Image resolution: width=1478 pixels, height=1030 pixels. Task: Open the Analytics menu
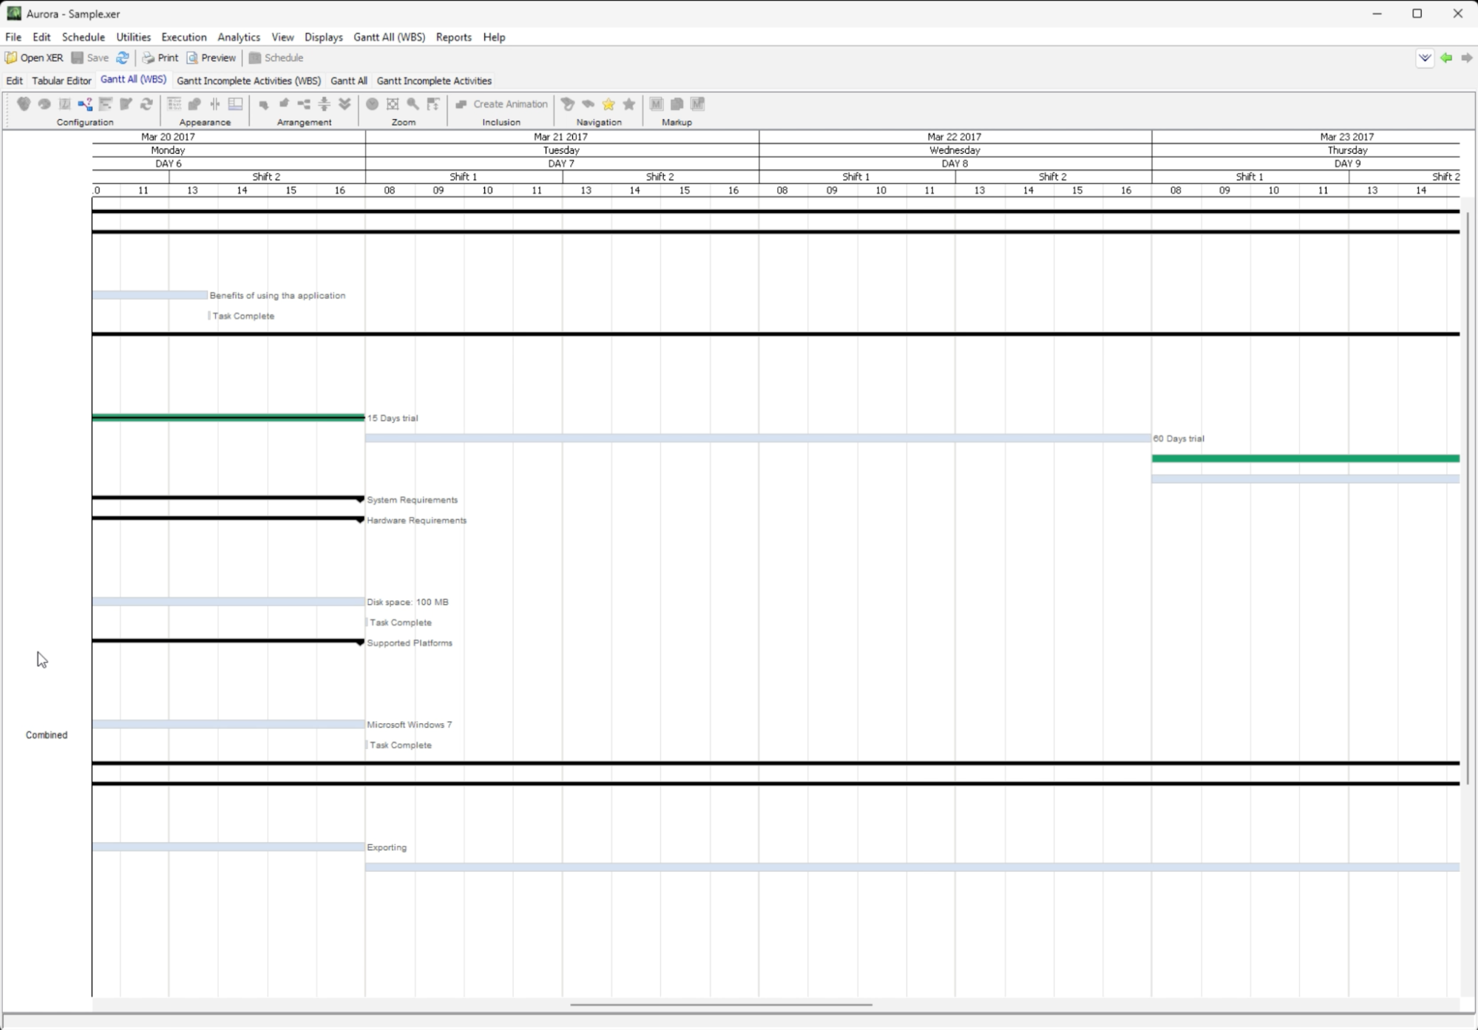(238, 37)
